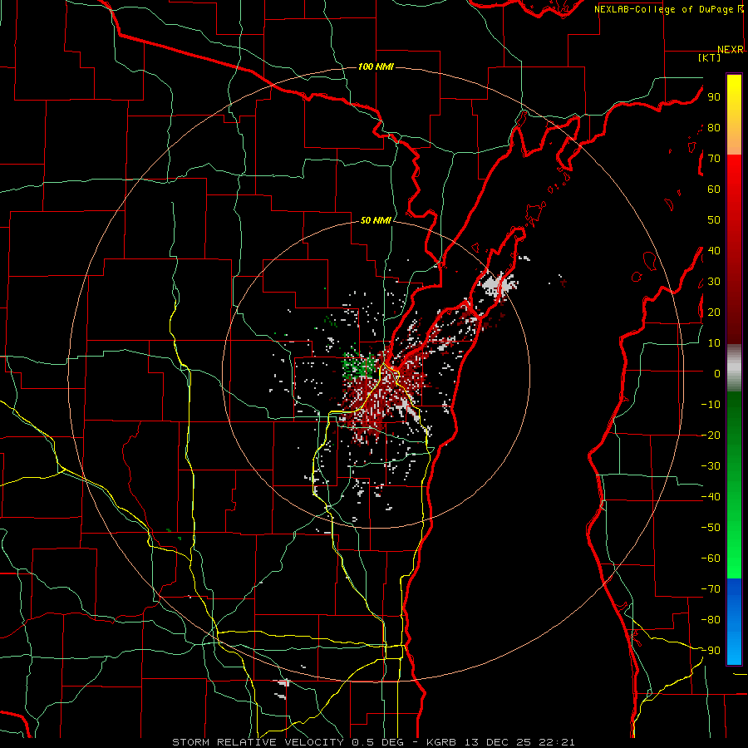Click the "-90" velocity scale value
Screen dimensions: 748x748
[711, 651]
